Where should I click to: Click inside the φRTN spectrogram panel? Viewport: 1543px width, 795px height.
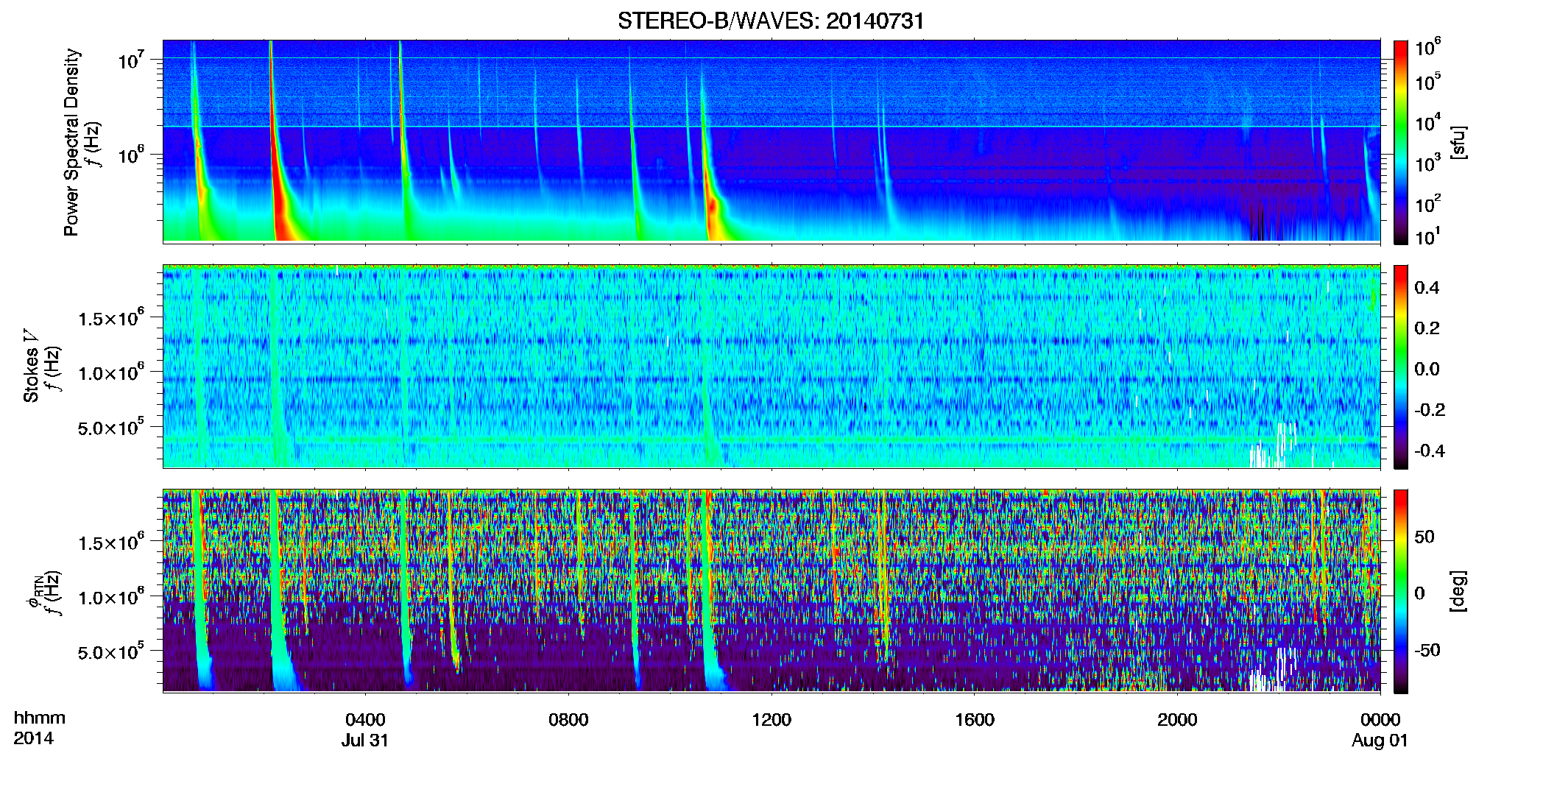(771, 591)
